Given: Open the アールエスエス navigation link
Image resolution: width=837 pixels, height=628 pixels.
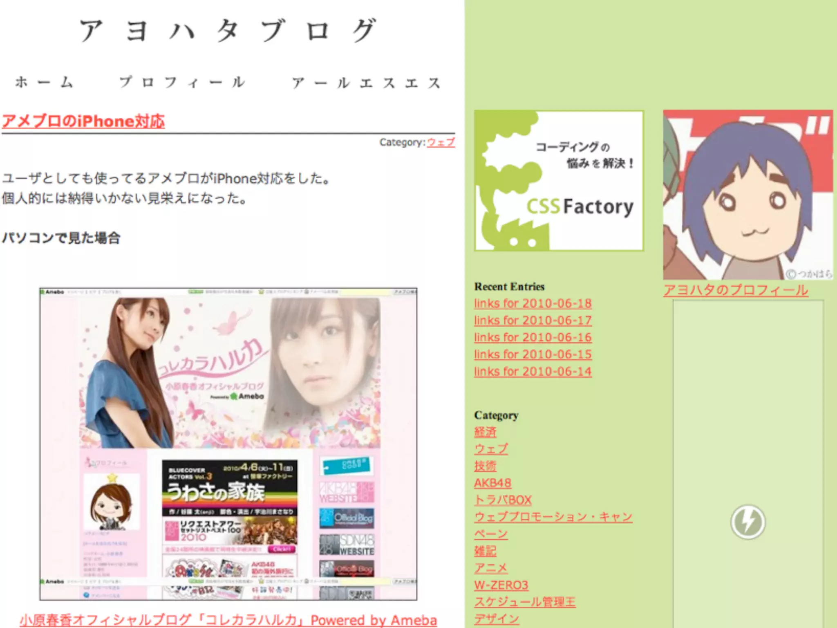Looking at the screenshot, I should tap(367, 83).
